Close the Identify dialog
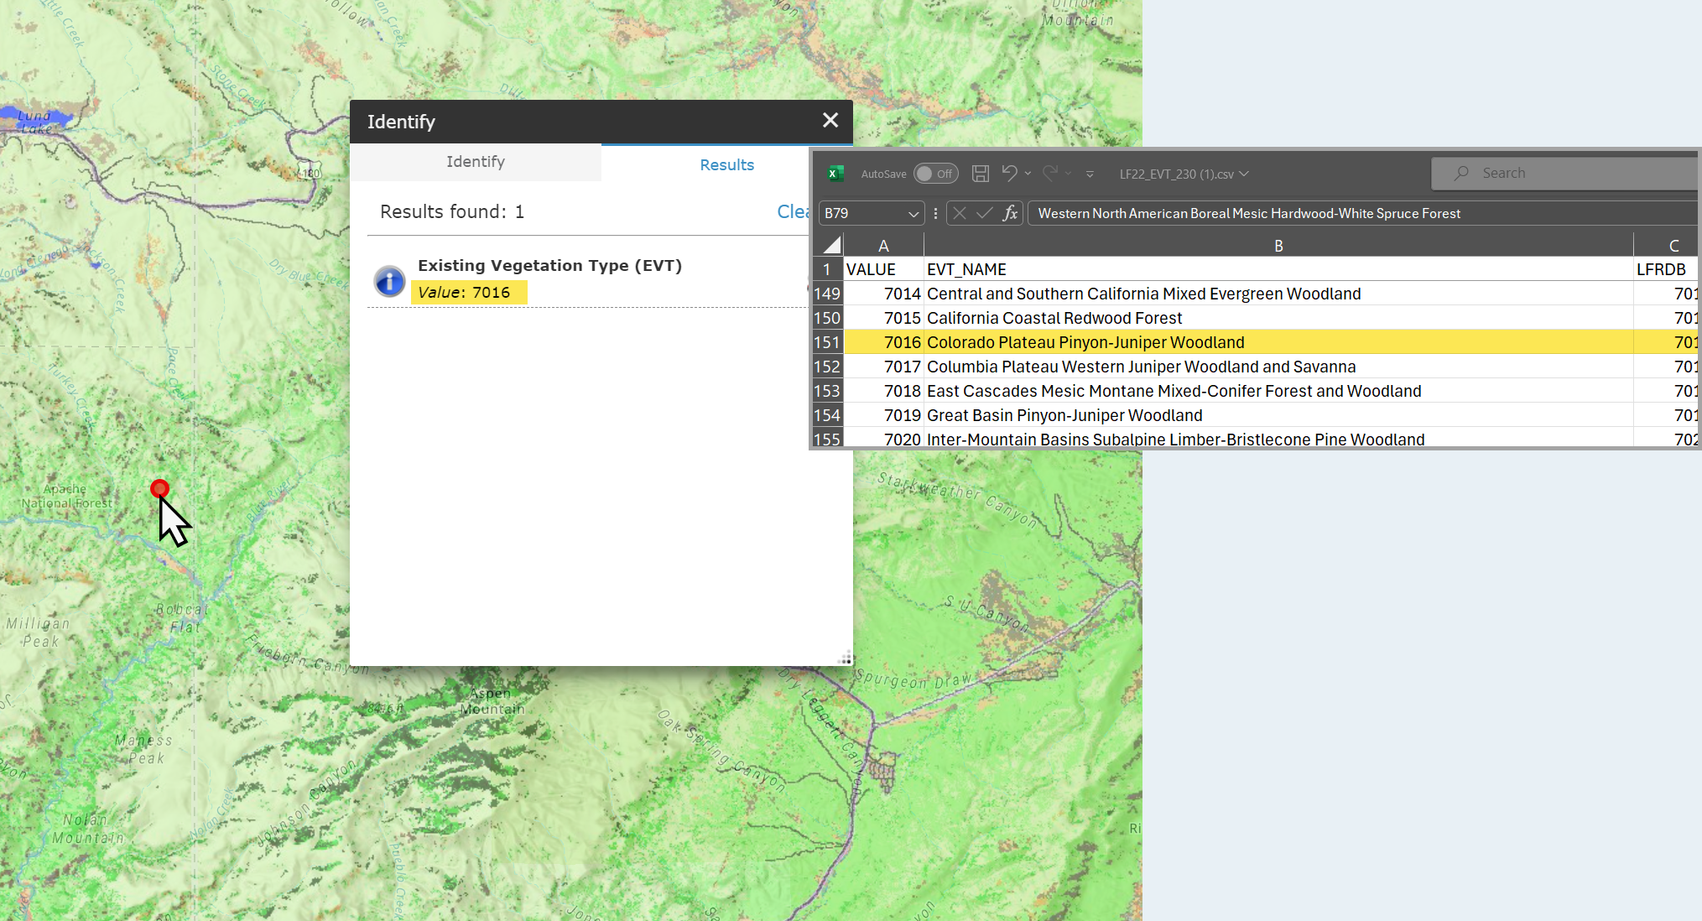Viewport: 1702px width, 921px height. click(830, 121)
